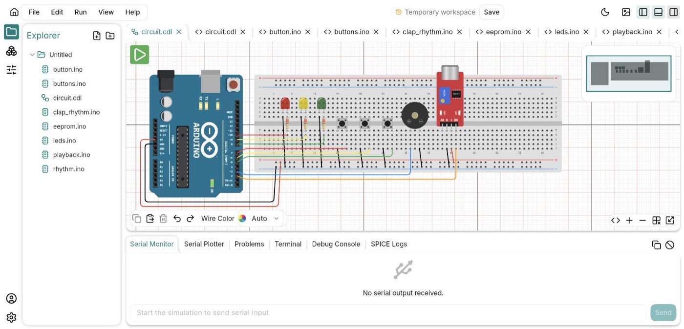Open the settings gear icon

click(x=11, y=317)
